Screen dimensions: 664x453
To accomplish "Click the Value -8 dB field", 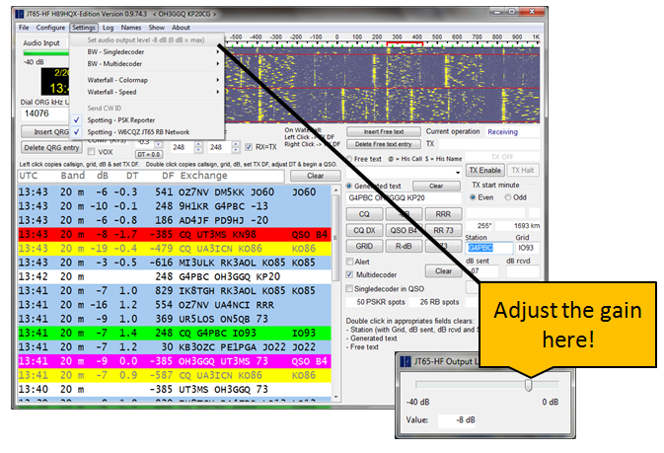I will tap(458, 420).
